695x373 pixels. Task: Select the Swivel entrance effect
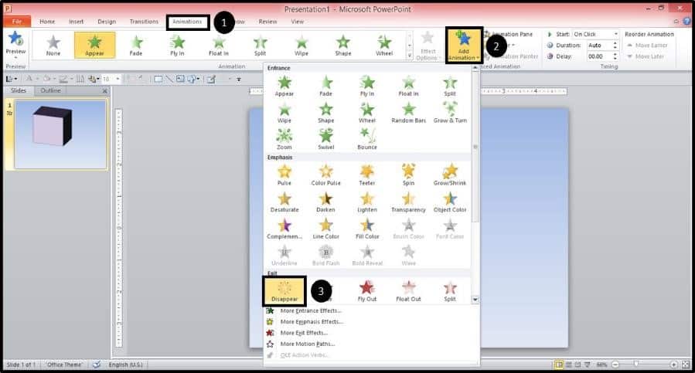click(325, 139)
